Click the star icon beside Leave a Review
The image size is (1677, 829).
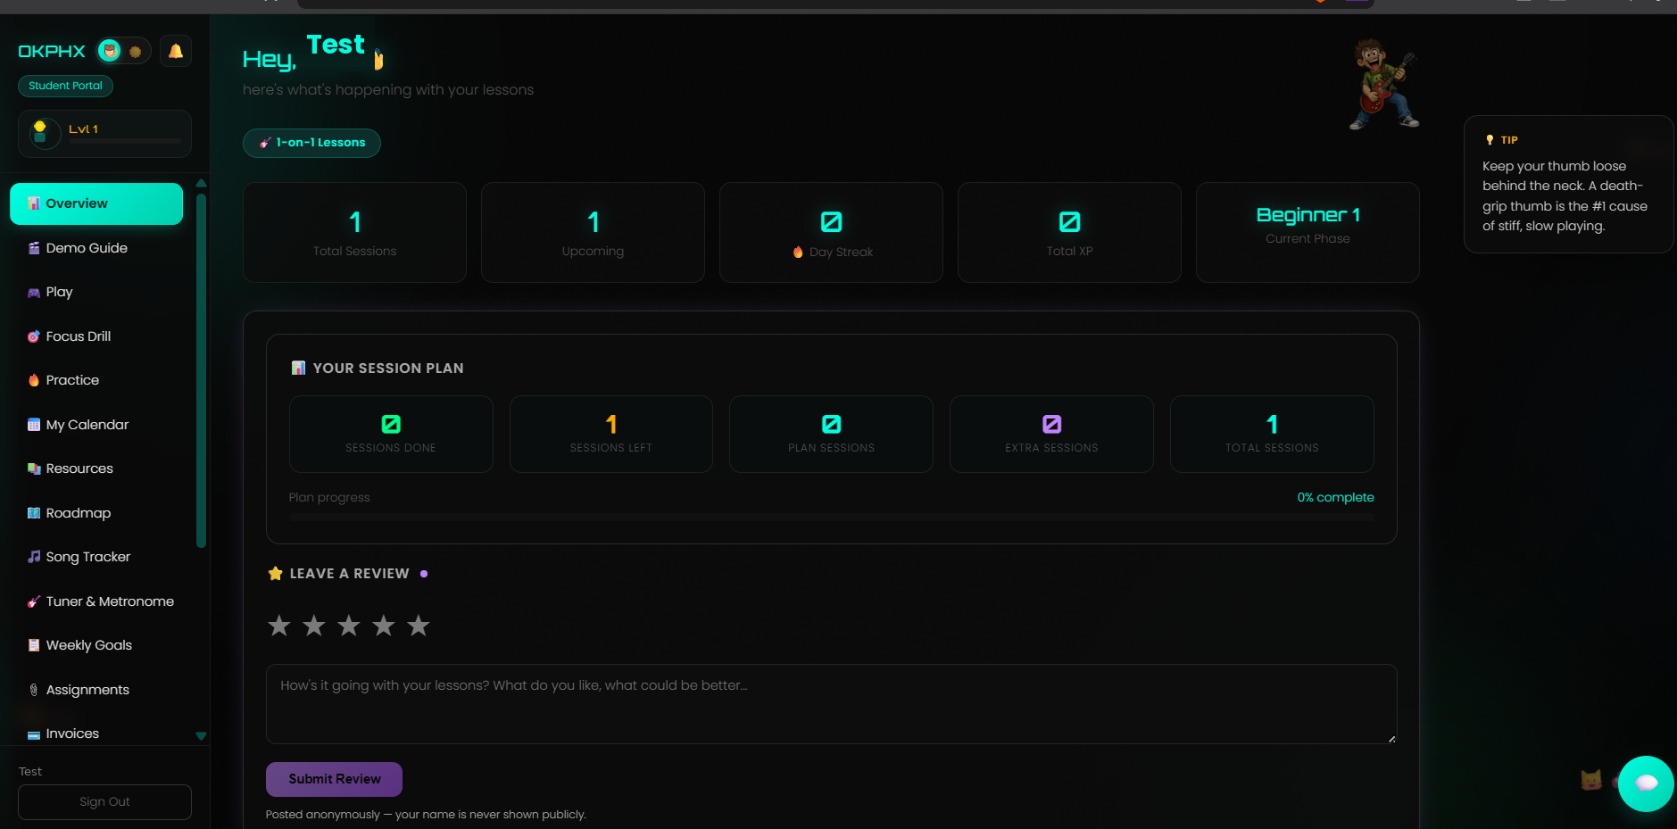click(276, 573)
